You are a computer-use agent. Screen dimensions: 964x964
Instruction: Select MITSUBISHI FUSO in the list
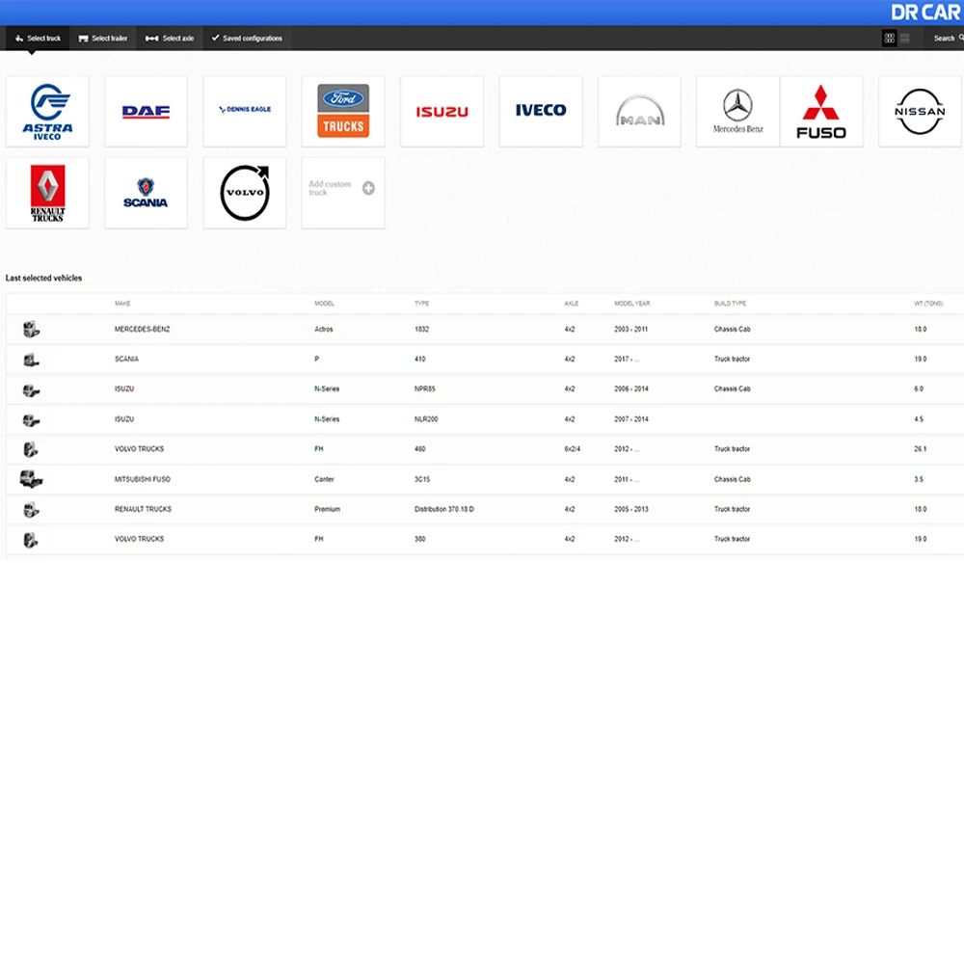pos(143,479)
